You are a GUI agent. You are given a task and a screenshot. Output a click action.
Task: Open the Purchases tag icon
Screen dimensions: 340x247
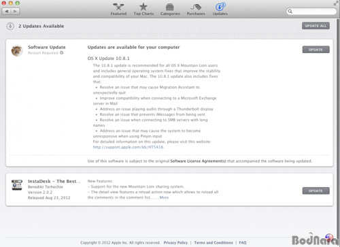pos(196,7)
